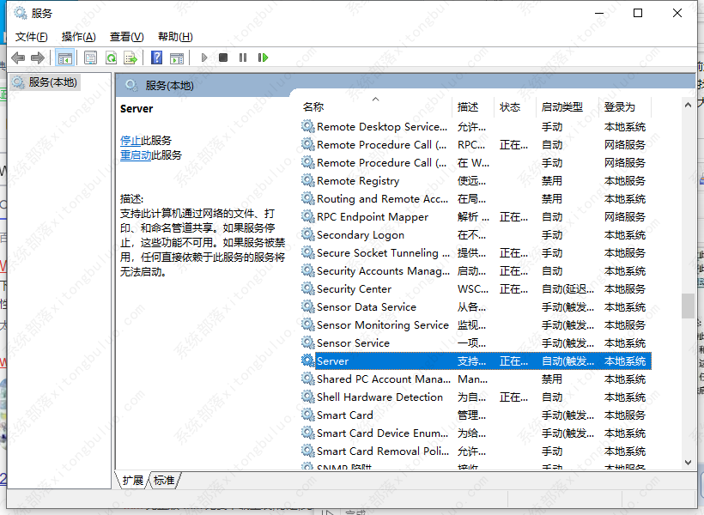Open the properties icon in the toolbar
704x515 pixels.
click(x=90, y=58)
